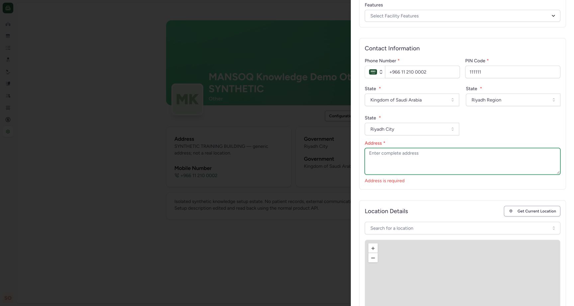
Task: Click the Enter complete address text area
Action: [462, 161]
